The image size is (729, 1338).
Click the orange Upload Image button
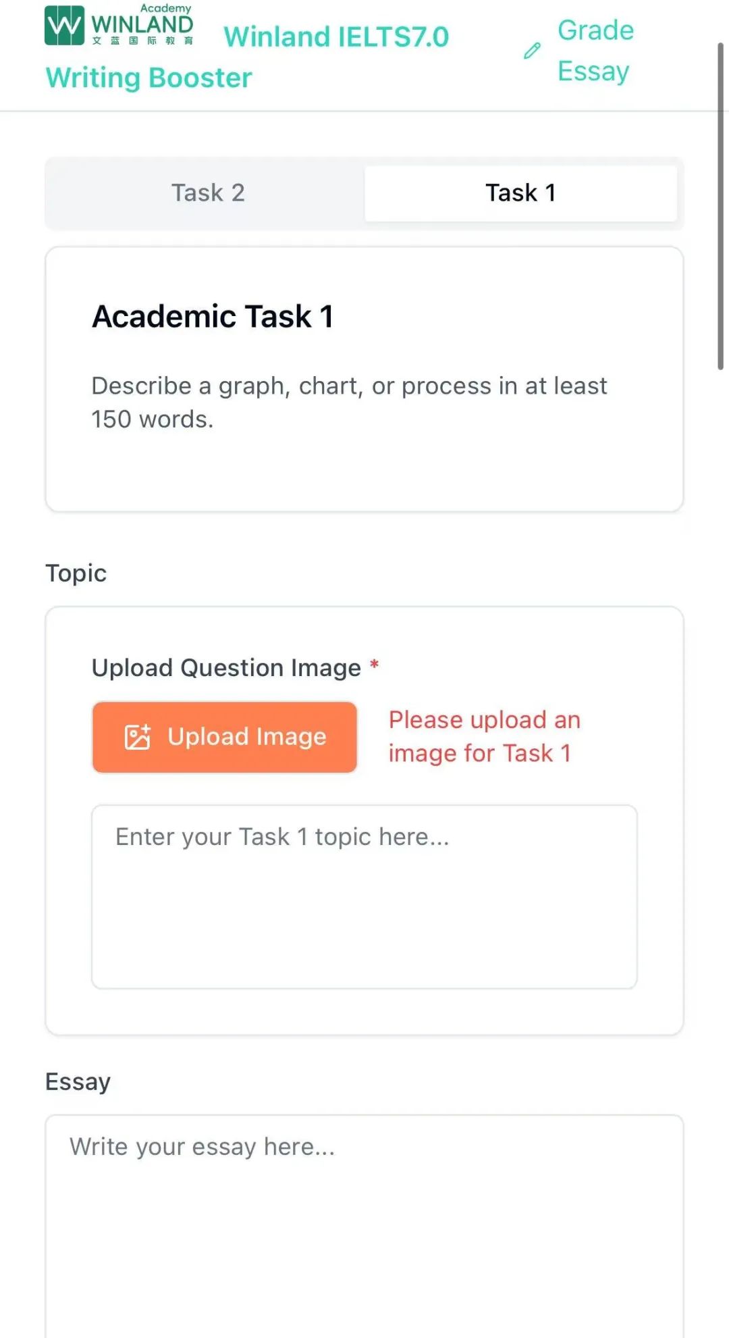pos(225,737)
